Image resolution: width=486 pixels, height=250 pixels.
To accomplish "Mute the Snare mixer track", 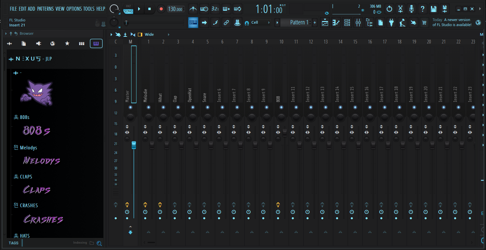I will click(x=204, y=218).
